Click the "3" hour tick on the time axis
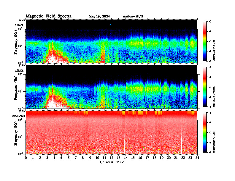Image resolution: width=235 pixels, height=181 pixels. pyautogui.click(x=47, y=158)
